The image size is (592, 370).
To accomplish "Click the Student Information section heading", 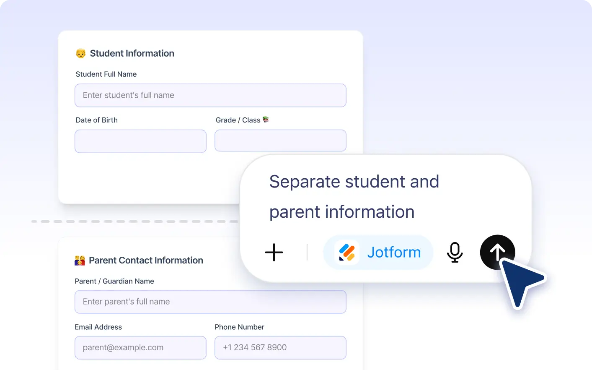I will pyautogui.click(x=132, y=53).
